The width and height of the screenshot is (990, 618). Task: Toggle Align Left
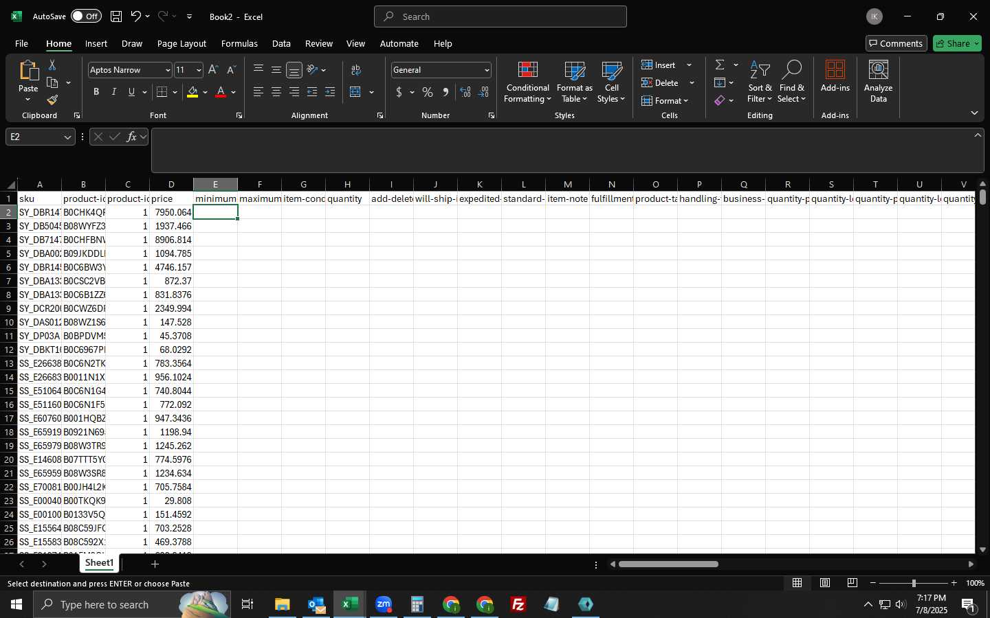(x=258, y=92)
